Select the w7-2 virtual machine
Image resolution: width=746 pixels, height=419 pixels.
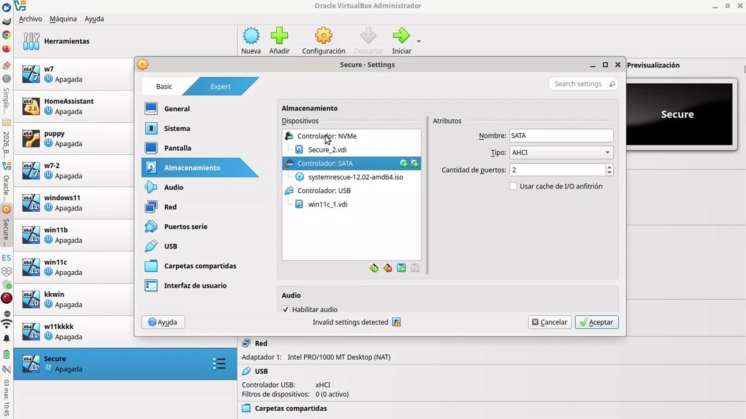(x=74, y=171)
